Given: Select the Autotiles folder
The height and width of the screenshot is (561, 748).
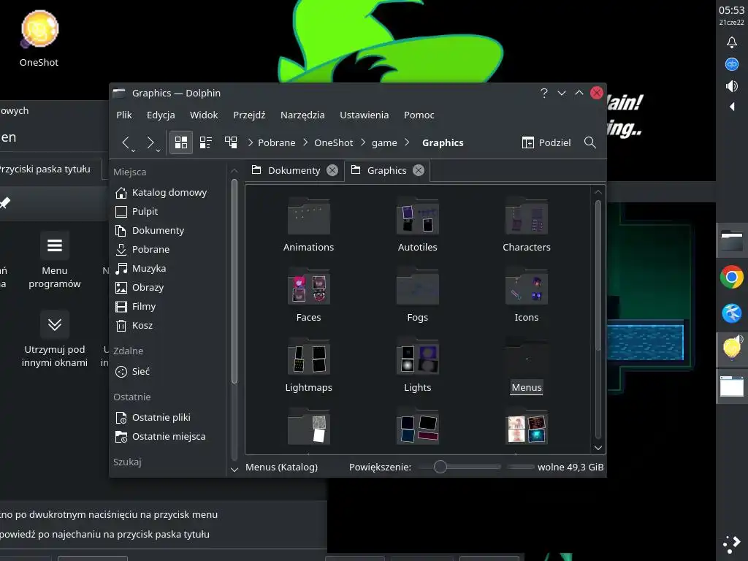Looking at the screenshot, I should [x=417, y=225].
